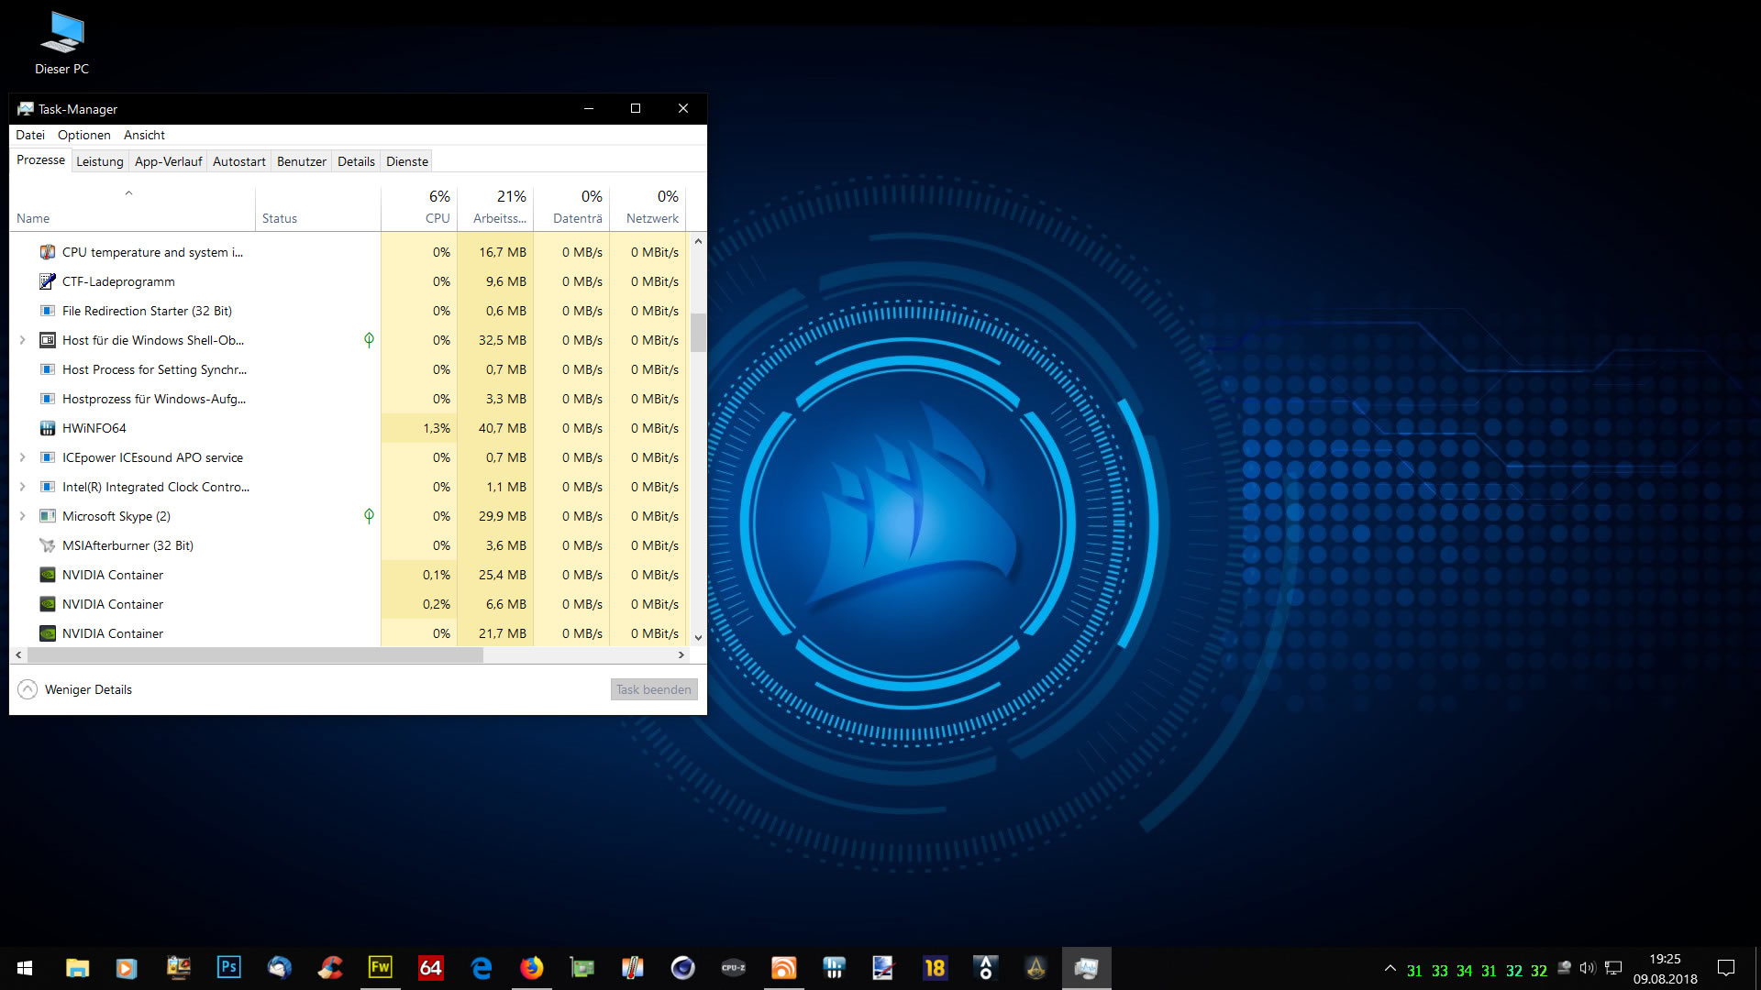
Task: Expand the Microsoft Skype (2) process group
Action: 23,516
